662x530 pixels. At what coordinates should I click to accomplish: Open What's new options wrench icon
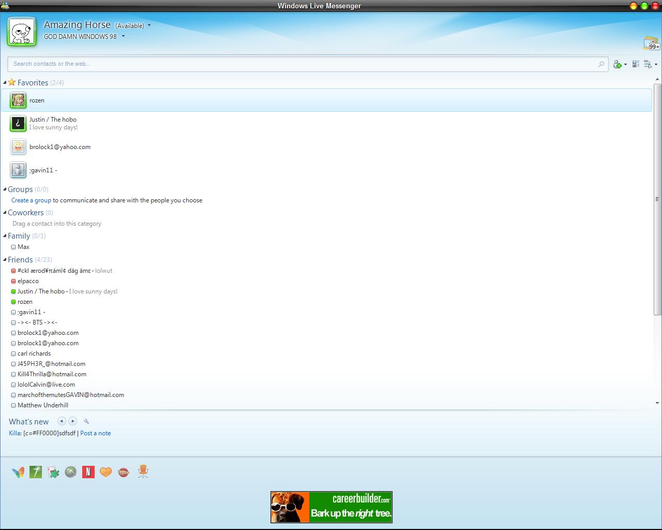click(x=86, y=421)
